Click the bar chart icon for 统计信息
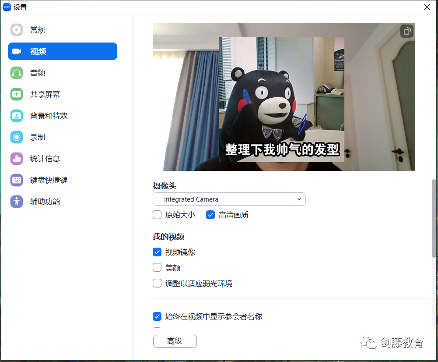The image size is (438, 362). click(x=17, y=159)
